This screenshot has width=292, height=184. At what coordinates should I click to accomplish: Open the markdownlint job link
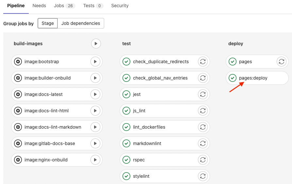point(147,143)
